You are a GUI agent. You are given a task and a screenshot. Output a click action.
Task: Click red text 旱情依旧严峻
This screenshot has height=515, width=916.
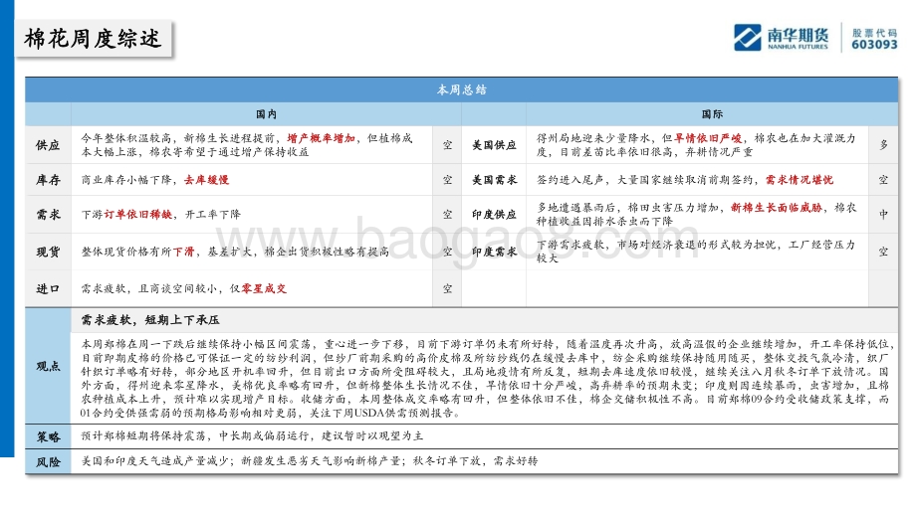tap(708, 138)
